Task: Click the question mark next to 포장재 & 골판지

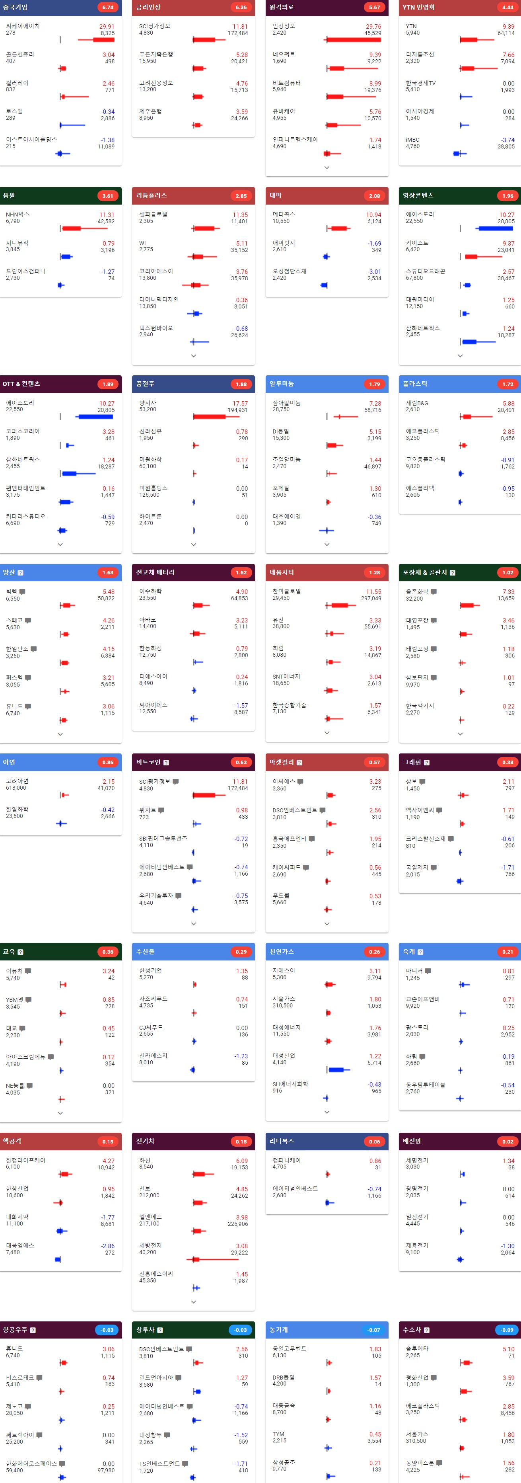Action: click(x=453, y=572)
